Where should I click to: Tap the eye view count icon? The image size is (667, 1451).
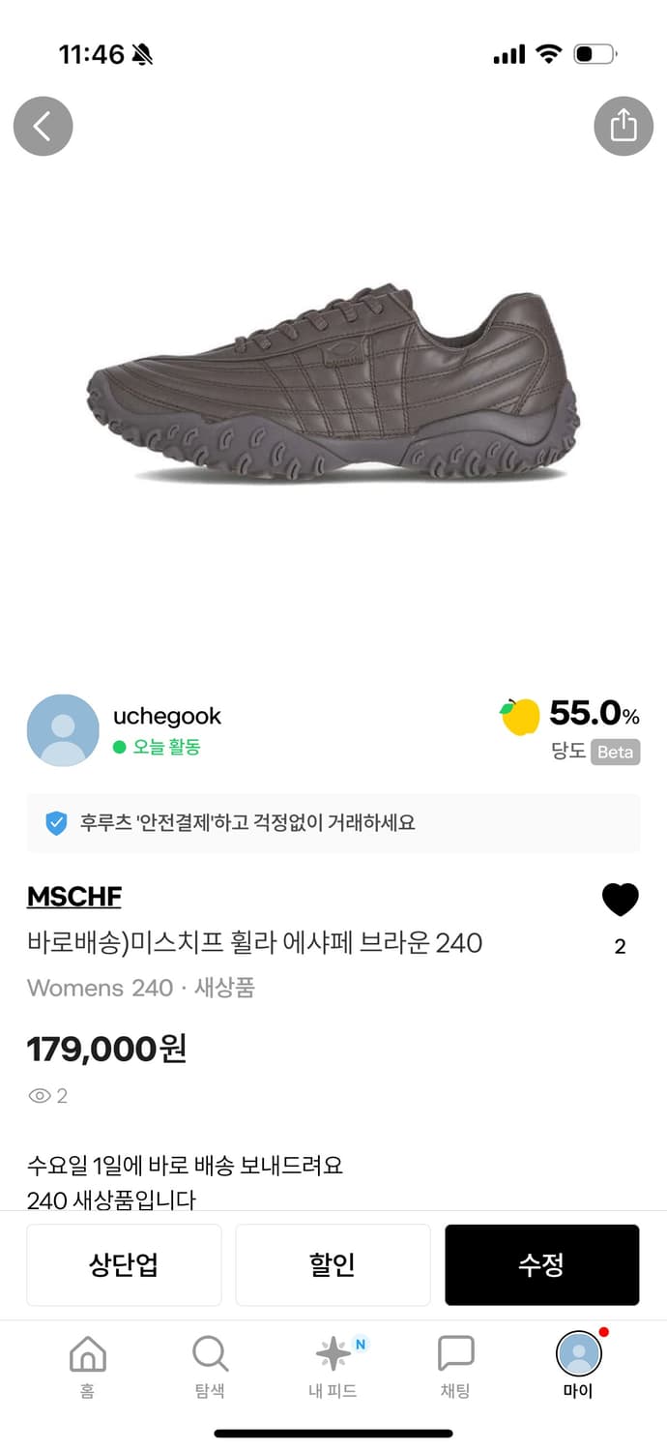[x=40, y=1096]
